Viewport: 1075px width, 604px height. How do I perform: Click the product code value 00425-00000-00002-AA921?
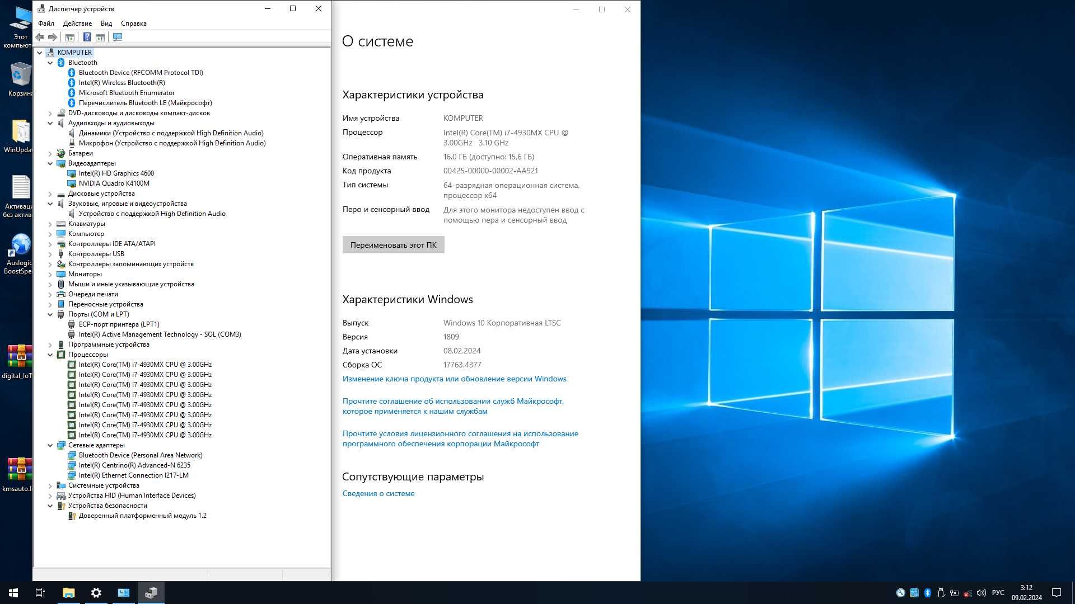490,171
